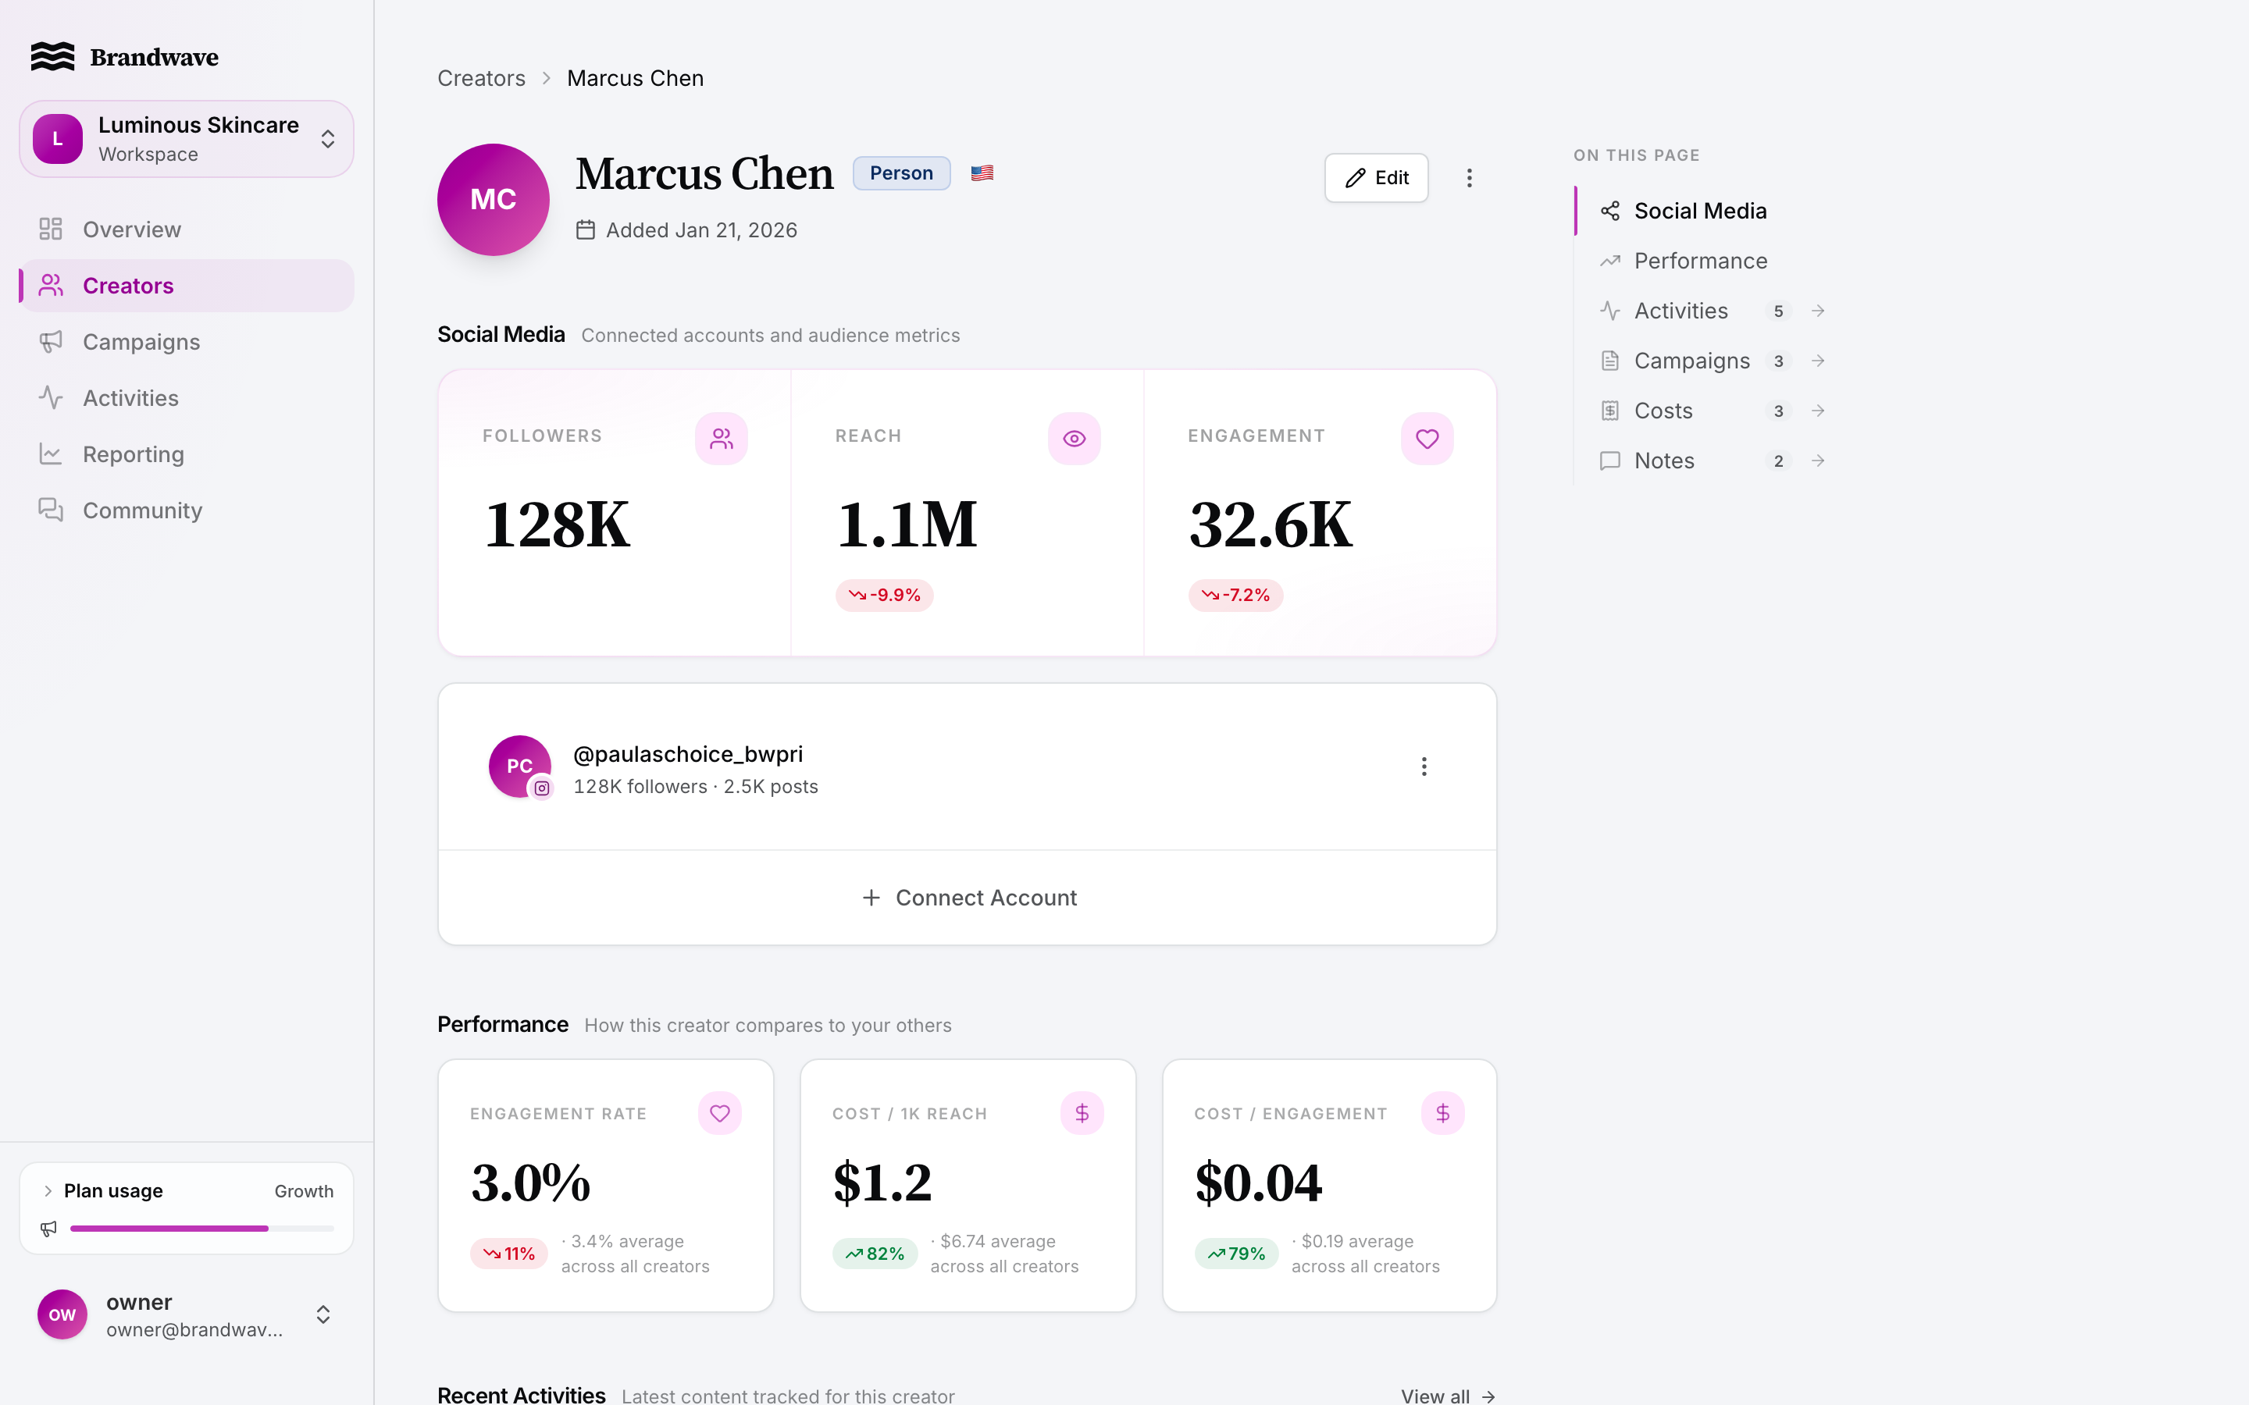Go to Overview in the sidebar
The height and width of the screenshot is (1405, 2249).
coord(186,229)
